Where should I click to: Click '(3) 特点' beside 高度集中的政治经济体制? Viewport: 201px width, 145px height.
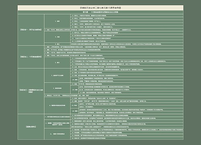(75, 106)
